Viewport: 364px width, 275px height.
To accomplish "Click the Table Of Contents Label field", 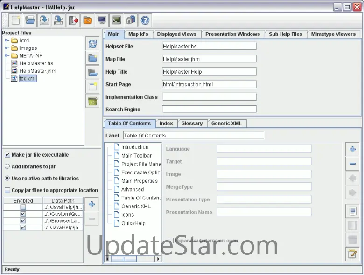I will [x=194, y=136].
